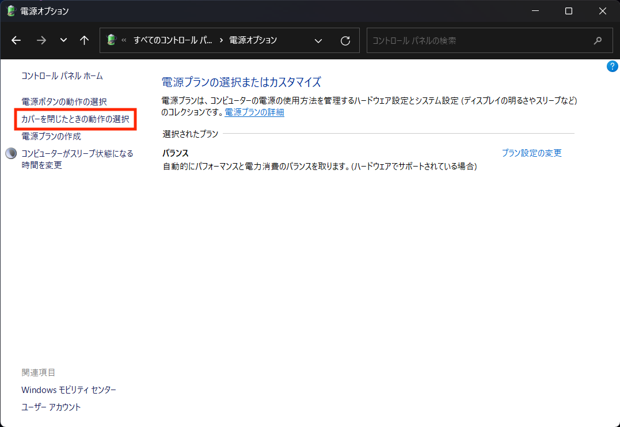Expand the address bar history dropdown

[x=318, y=40]
